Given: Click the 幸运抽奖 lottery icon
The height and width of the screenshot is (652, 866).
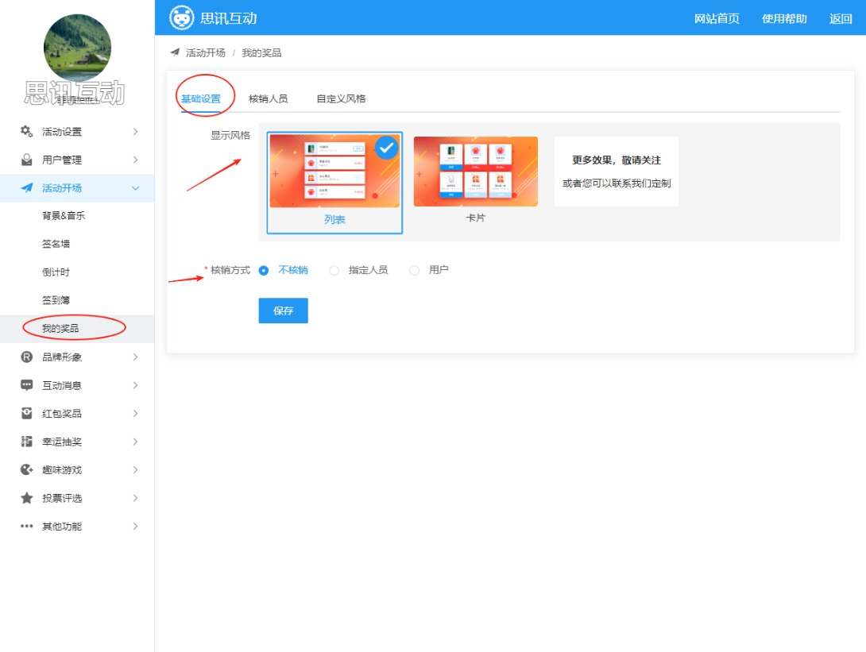Looking at the screenshot, I should pos(26,442).
